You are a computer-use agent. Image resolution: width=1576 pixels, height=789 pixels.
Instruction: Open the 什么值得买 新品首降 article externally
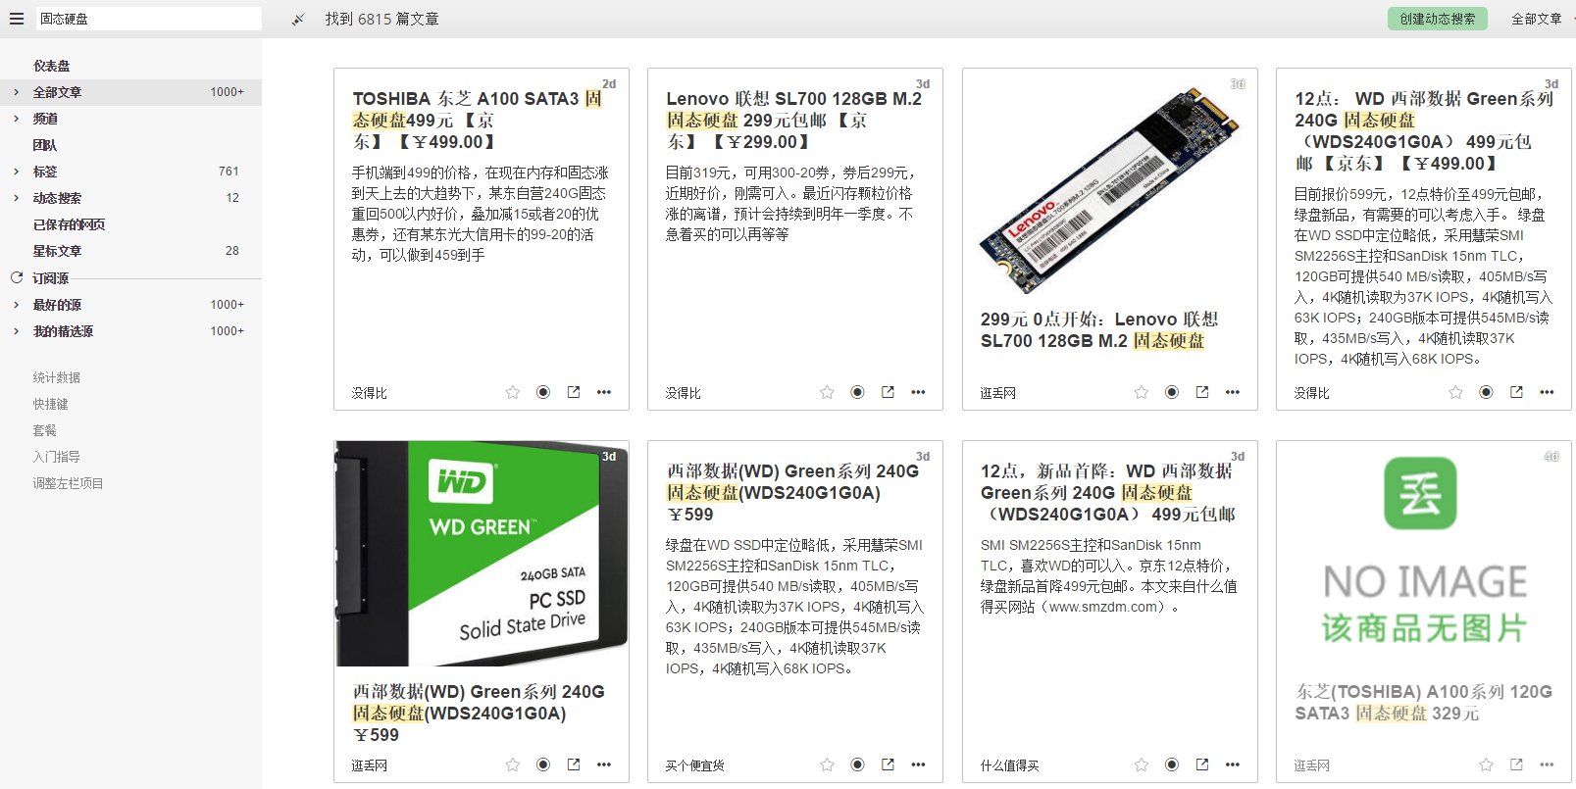click(x=1202, y=764)
